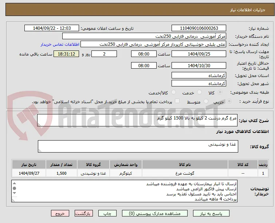Screen dimensions: 275x223
Task: Click the buyer notes scroll down arrow
Action: [x=14, y=193]
